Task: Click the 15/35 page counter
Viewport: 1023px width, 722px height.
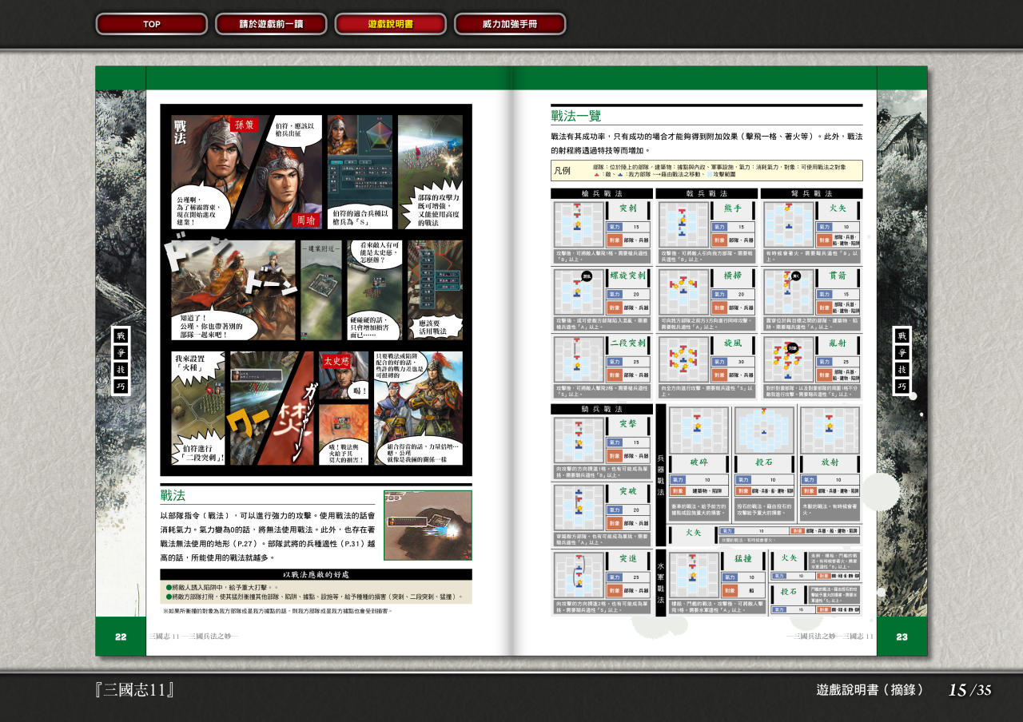Action: tap(969, 690)
